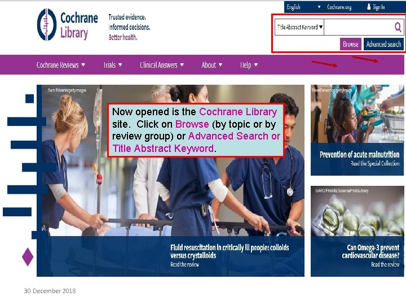This screenshot has width=406, height=305.
Task: Click the magnifying glass search icon
Action: click(x=398, y=27)
